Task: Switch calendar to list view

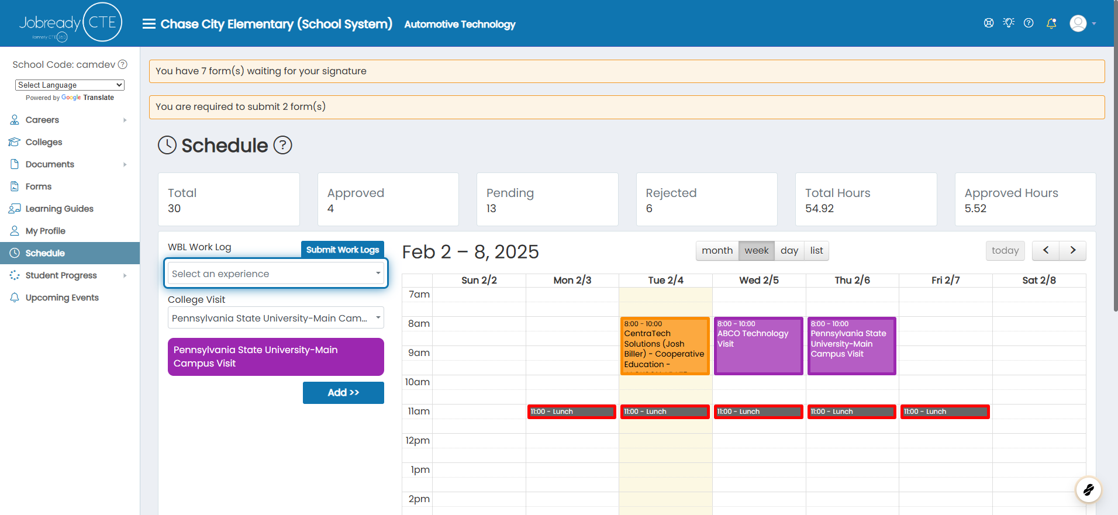Action: tap(817, 250)
